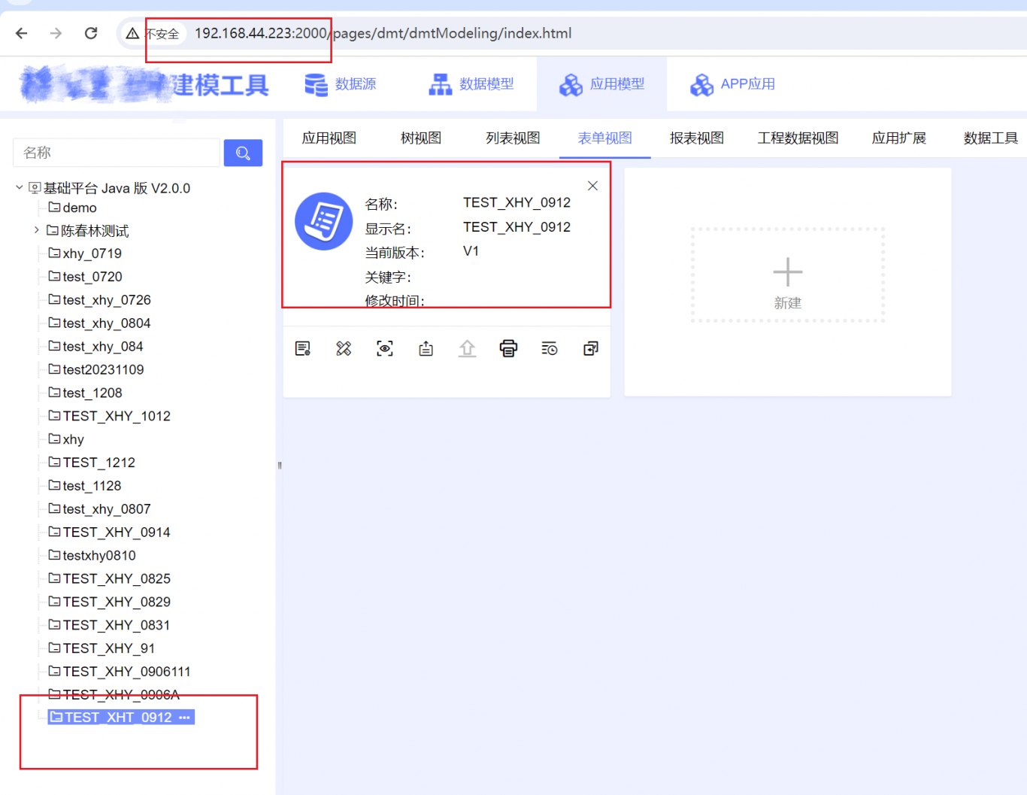This screenshot has height=795, width=1027.
Task: Switch to 树视图 tab
Action: coord(421,138)
